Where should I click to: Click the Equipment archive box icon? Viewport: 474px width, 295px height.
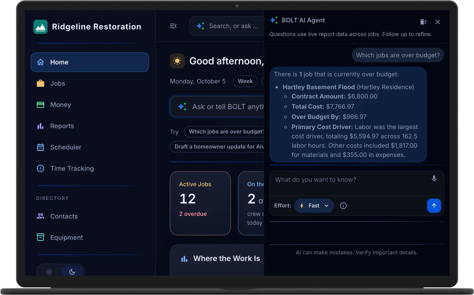tap(41, 237)
